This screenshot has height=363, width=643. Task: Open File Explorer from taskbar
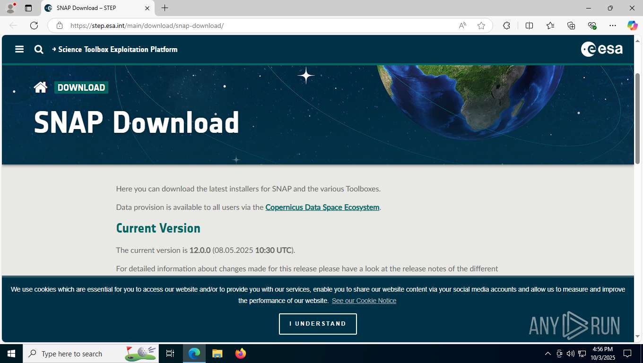click(217, 354)
